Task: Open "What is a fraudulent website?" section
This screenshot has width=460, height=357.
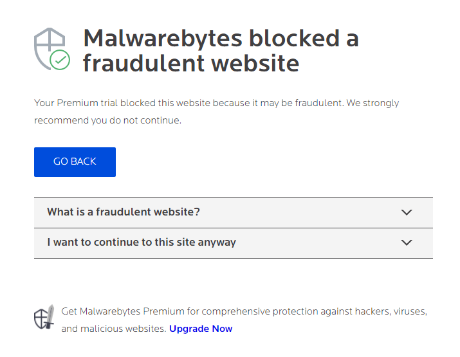Action: click(124, 212)
